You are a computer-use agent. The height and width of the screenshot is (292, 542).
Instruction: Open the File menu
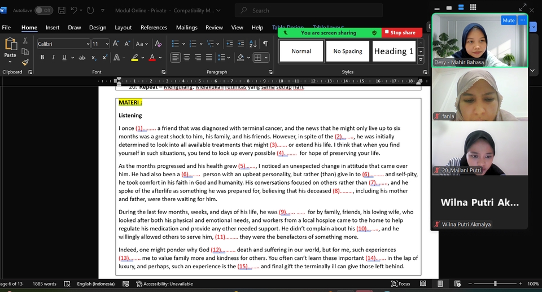coord(6,28)
